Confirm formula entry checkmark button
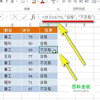This screenshot has height=100, width=100. 24,17
